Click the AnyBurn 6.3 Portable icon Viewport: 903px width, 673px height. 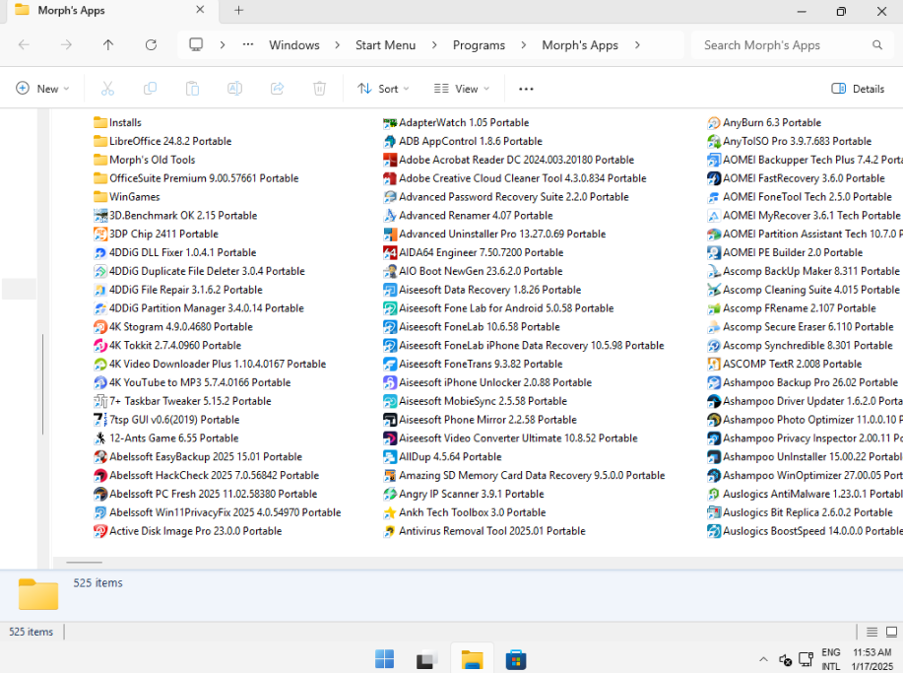tap(714, 123)
